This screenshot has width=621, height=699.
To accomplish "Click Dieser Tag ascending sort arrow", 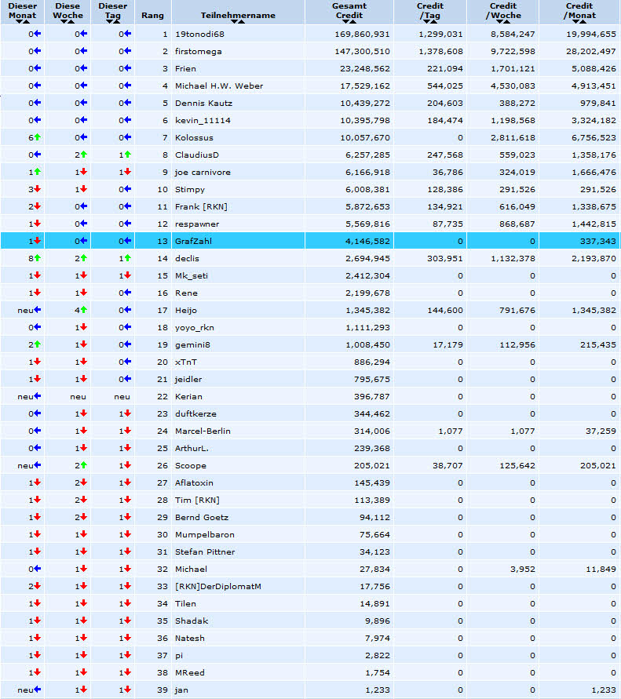I will tap(116, 21).
